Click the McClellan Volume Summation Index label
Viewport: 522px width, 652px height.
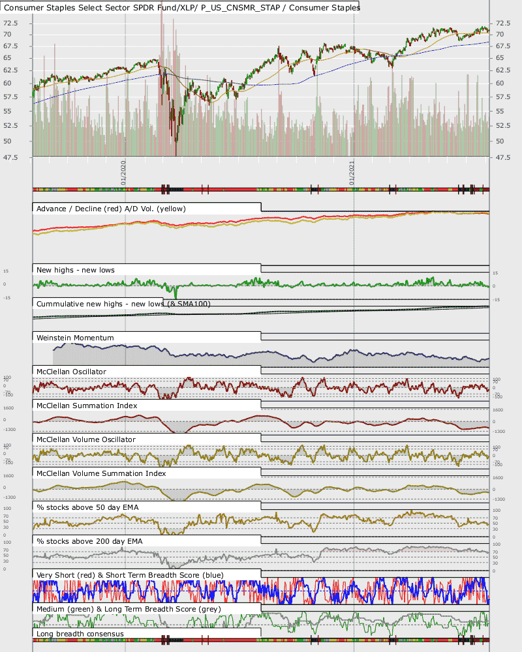click(101, 473)
